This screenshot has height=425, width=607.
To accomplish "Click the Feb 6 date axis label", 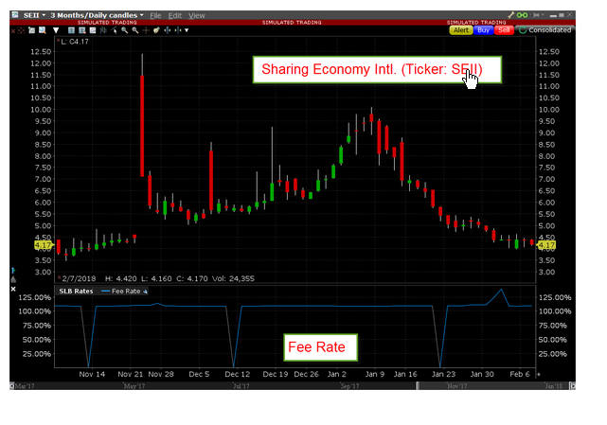I will coord(520,374).
